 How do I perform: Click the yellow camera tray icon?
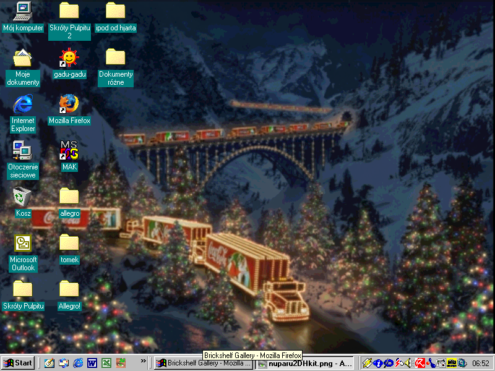[452, 364]
